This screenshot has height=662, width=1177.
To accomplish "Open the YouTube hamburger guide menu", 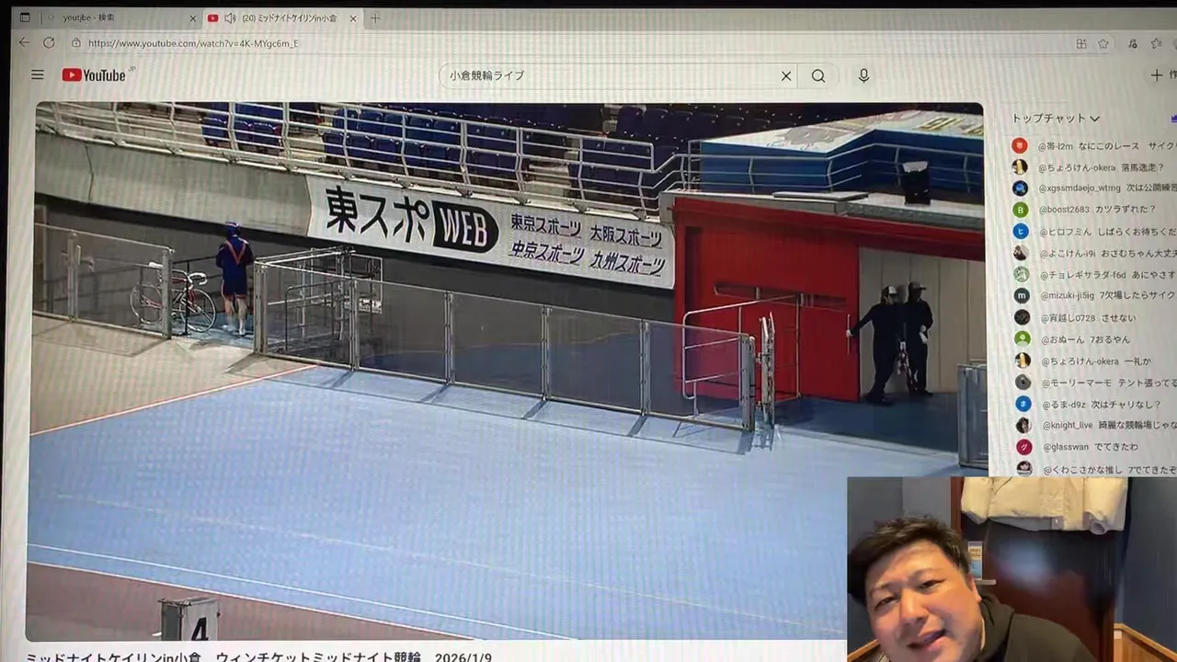I will 38,74.
